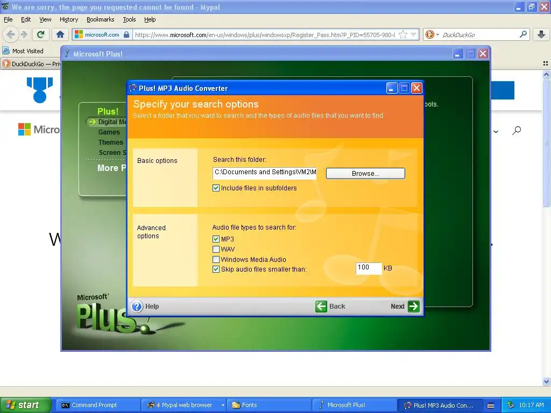Click Plus! MP3 Audio Converter taskbar button

tap(440, 405)
